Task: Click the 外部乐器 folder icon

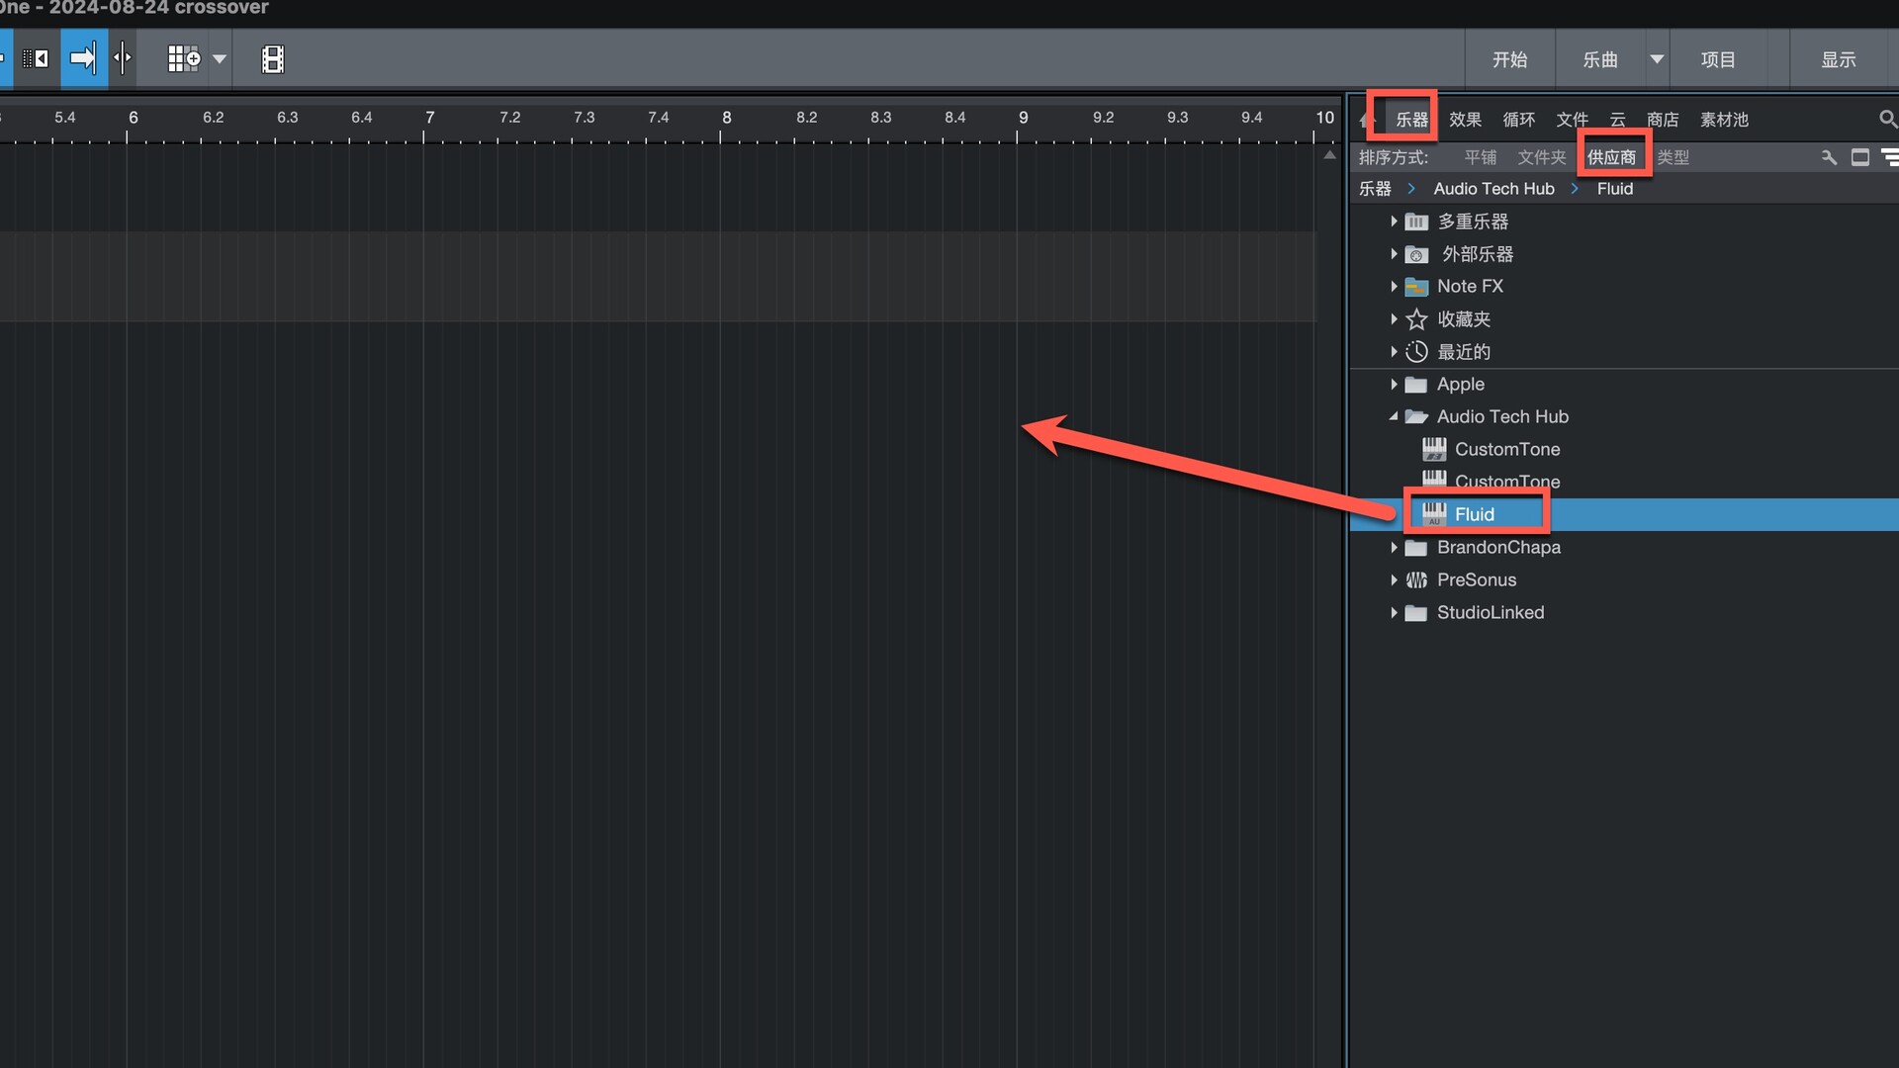Action: point(1416,254)
